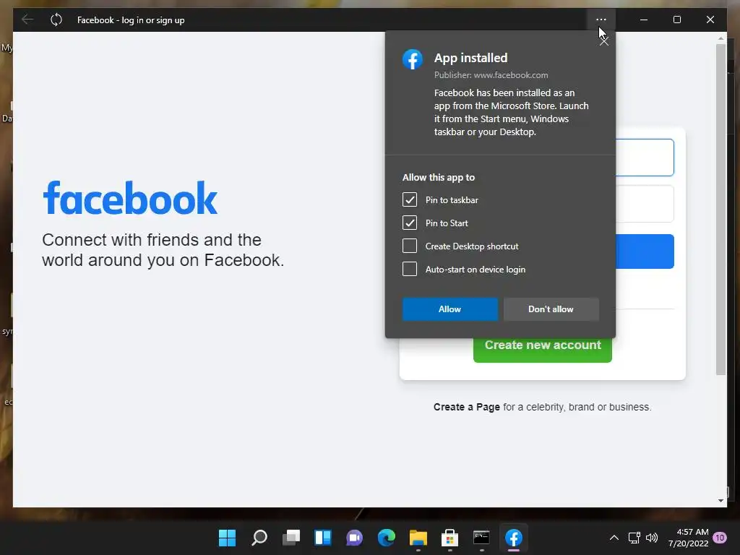The width and height of the screenshot is (740, 555).
Task: Open Task View from taskbar
Action: 291,538
